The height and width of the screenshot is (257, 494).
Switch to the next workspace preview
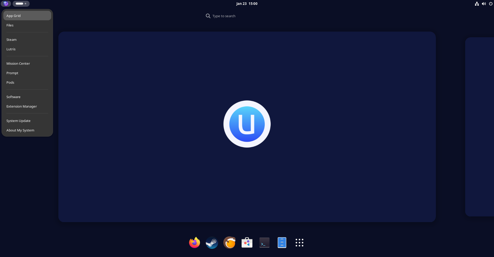[x=480, y=127]
